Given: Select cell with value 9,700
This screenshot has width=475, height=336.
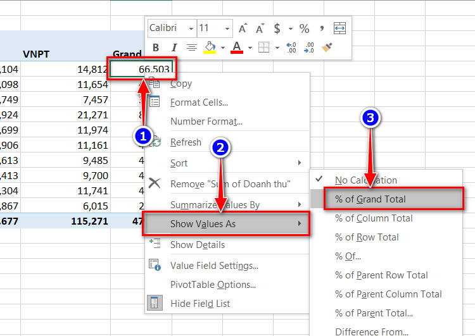Looking at the screenshot, I should click(65, 175).
